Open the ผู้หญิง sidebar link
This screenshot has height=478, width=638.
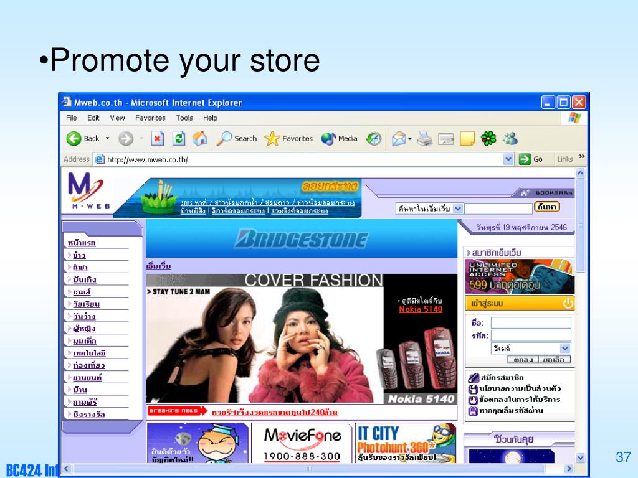[84, 329]
